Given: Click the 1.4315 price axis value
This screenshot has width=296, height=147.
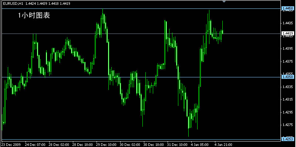Looking at the screenshot, I should coord(288,99).
